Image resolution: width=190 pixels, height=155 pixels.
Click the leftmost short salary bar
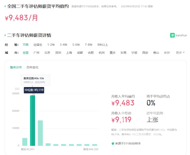(25, 142)
